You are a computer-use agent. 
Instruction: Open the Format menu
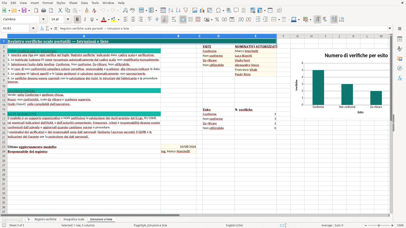coord(47,3)
